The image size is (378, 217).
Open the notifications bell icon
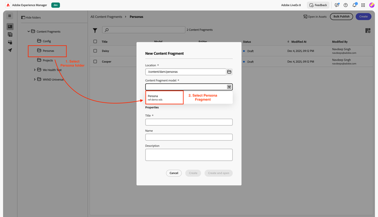(354, 5)
